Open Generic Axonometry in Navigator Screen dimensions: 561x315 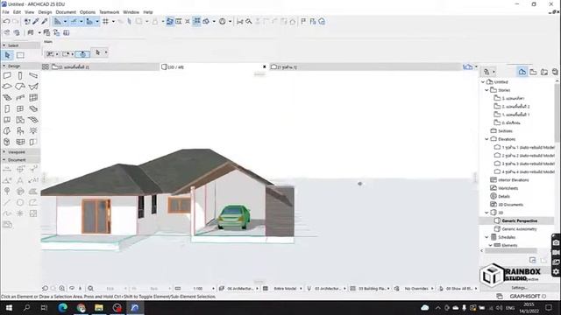(x=519, y=229)
